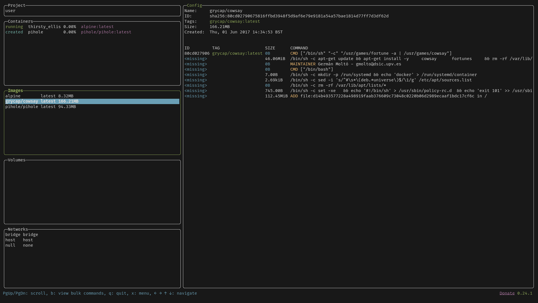This screenshot has height=303, width=538.
Task: Select the thirsty_ellis running container
Action: click(x=44, y=27)
